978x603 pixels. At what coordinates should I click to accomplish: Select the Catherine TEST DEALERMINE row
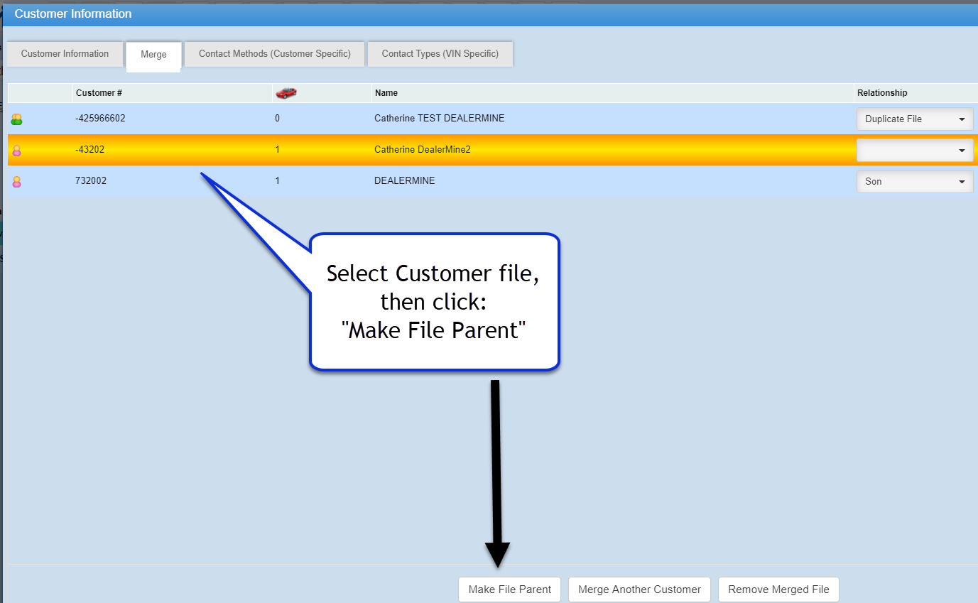click(x=439, y=119)
